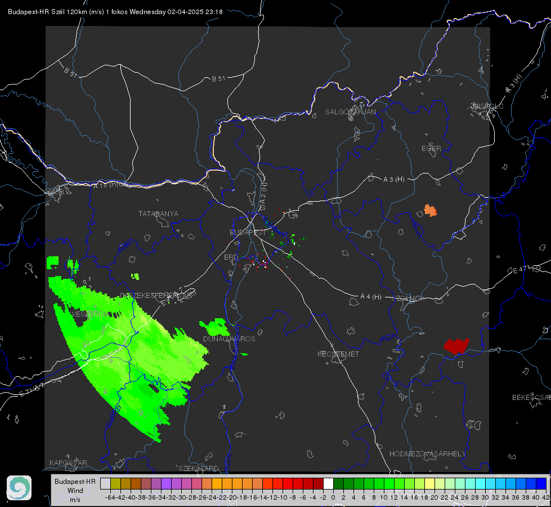Image resolution: width=551 pixels, height=507 pixels.
Task: Select the BÉKÉSCSABA label
Action: (531, 398)
